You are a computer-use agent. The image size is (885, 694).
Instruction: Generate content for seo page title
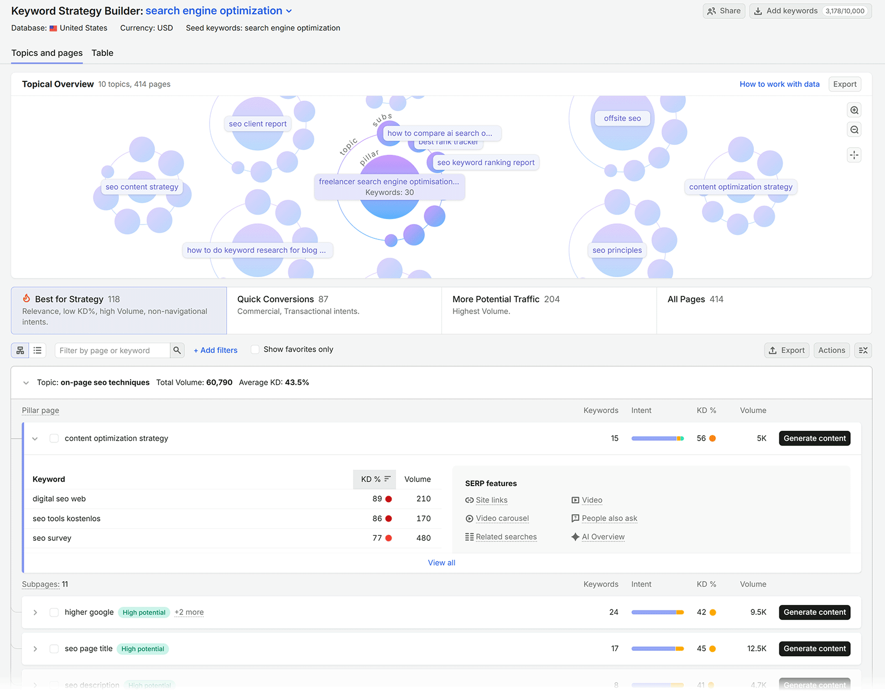[x=814, y=649]
